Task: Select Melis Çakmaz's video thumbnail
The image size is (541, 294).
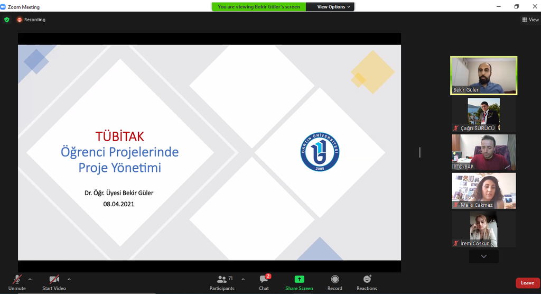Action: pyautogui.click(x=483, y=191)
